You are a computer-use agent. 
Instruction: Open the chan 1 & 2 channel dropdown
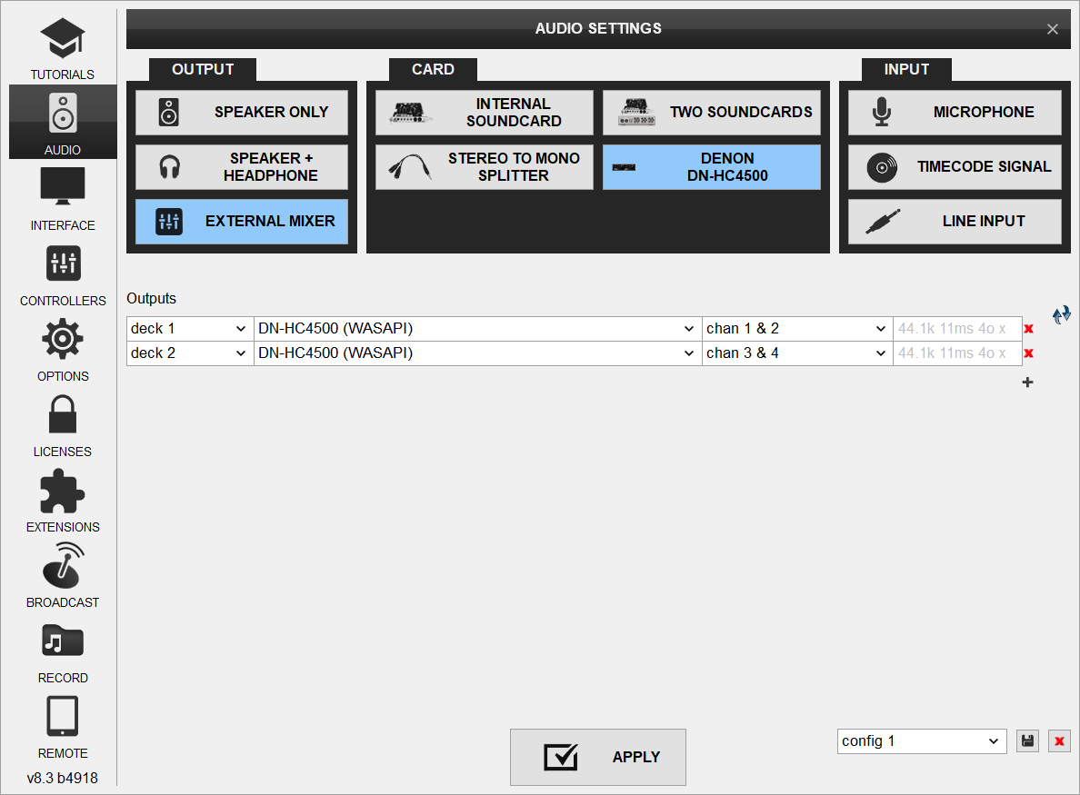tap(797, 329)
